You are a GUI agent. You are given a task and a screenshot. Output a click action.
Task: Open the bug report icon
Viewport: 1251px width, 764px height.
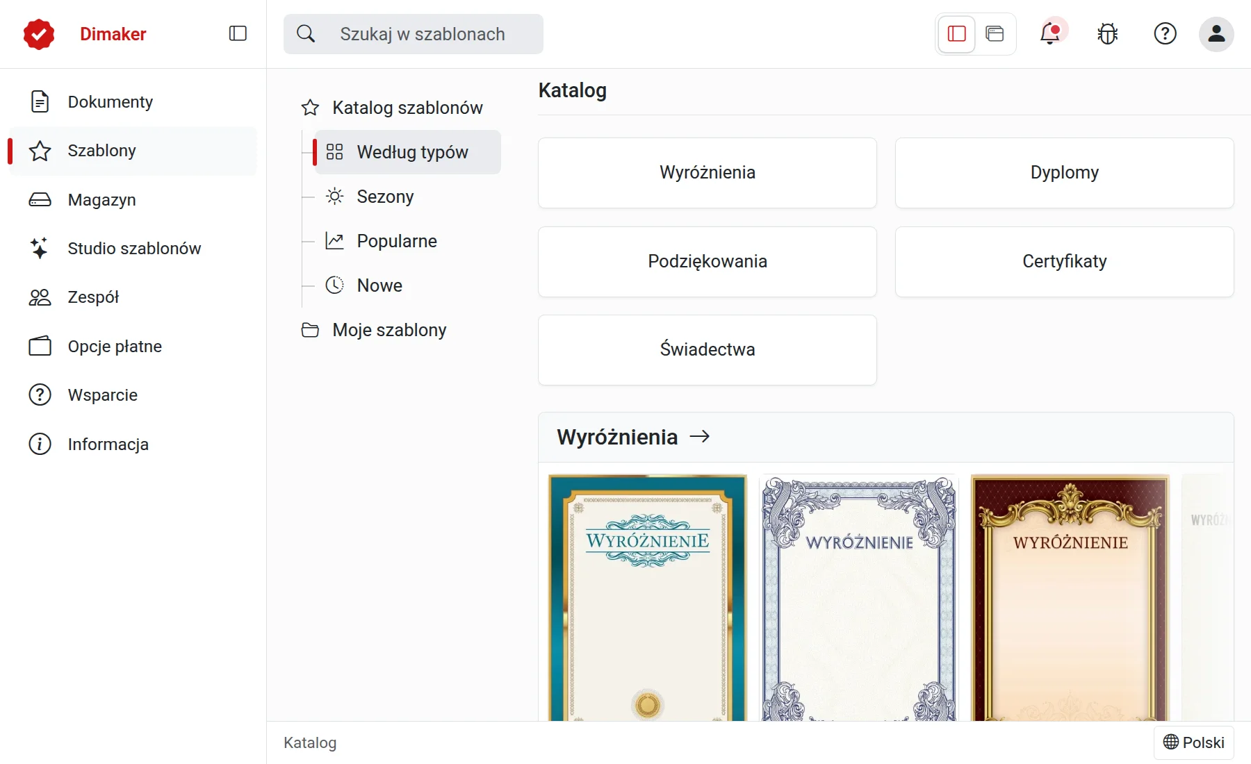tap(1108, 33)
